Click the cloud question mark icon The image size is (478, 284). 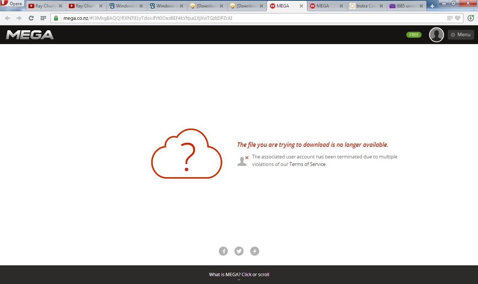[x=187, y=154]
